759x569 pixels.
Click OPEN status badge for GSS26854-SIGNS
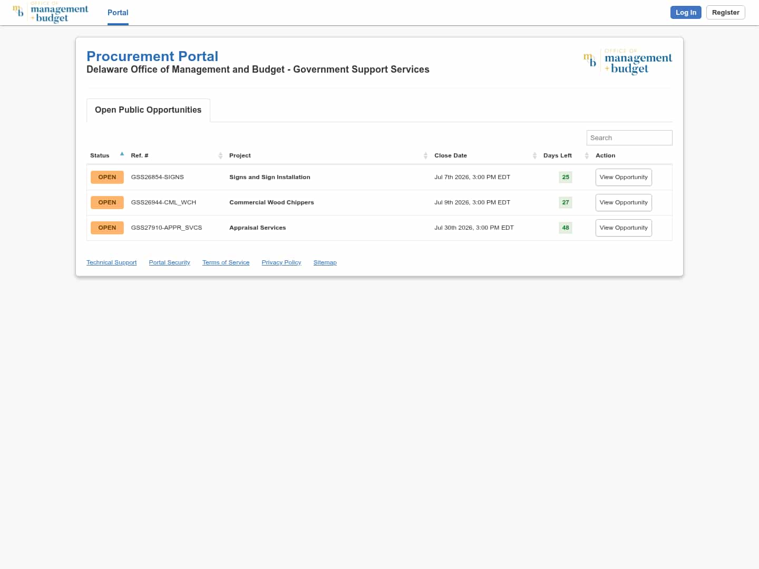[107, 178]
